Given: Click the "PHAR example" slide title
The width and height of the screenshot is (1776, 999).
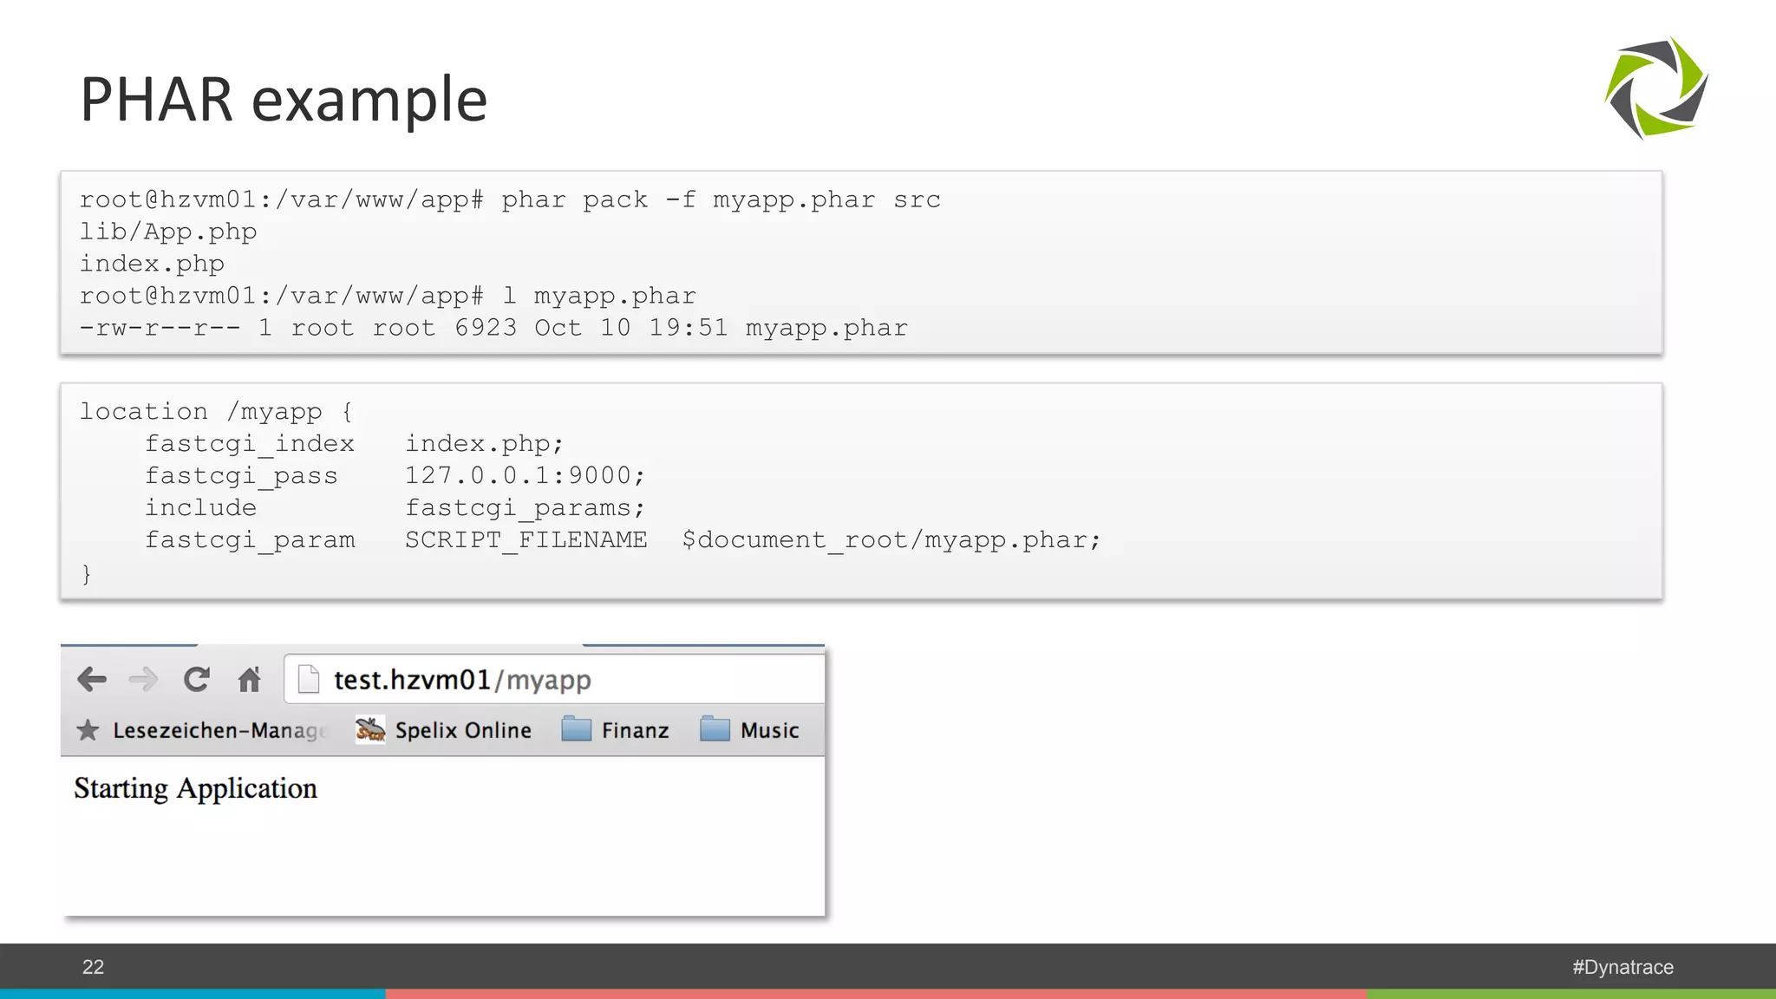Looking at the screenshot, I should coord(284,99).
